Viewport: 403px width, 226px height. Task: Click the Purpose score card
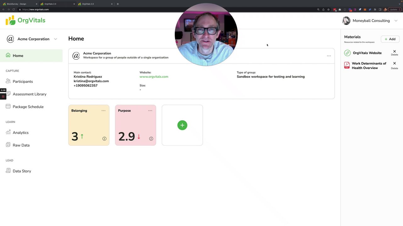click(135, 125)
